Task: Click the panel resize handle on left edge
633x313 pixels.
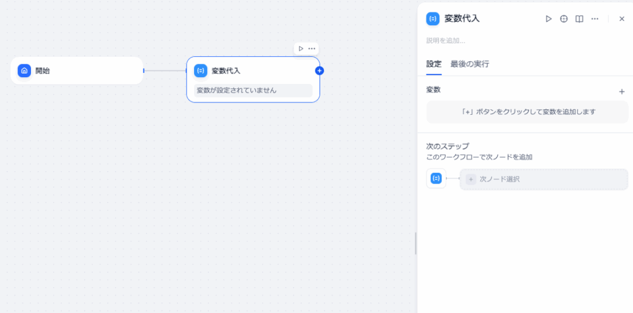Action: tap(415, 243)
